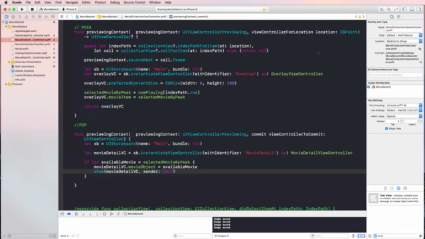Screen dimensions: 425x239
Task: Click the pause execution button in debug bar
Action: (76, 214)
